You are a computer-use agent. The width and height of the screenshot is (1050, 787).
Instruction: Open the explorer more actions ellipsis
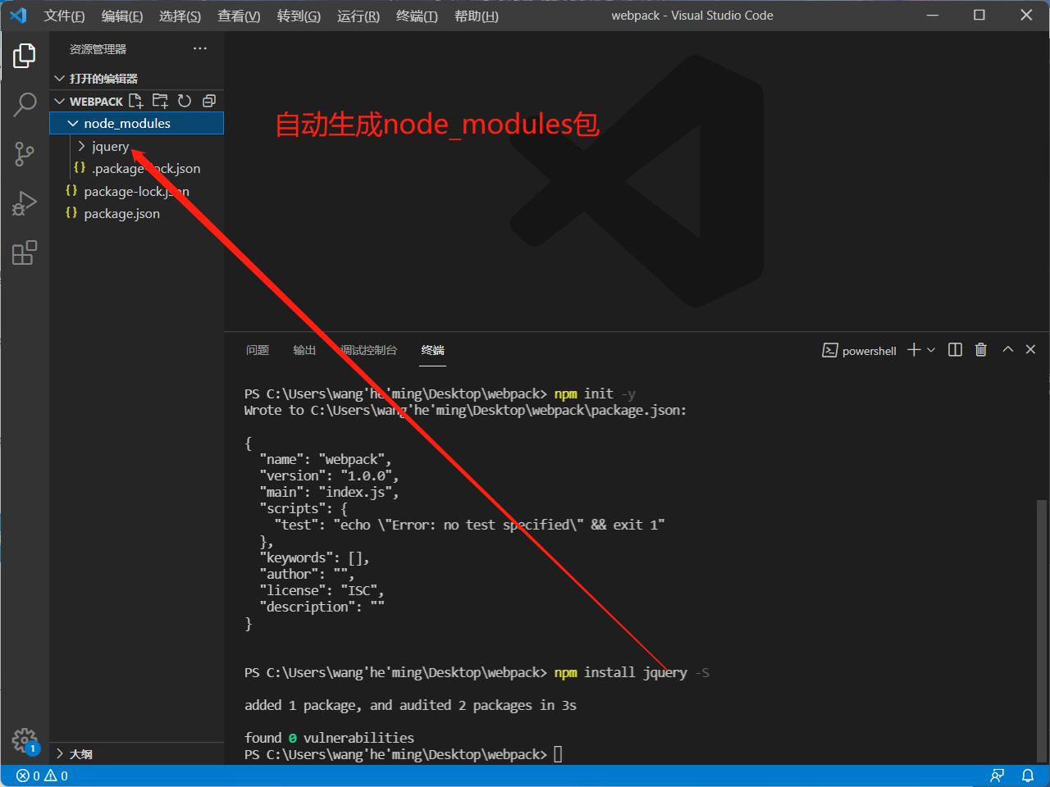point(200,49)
